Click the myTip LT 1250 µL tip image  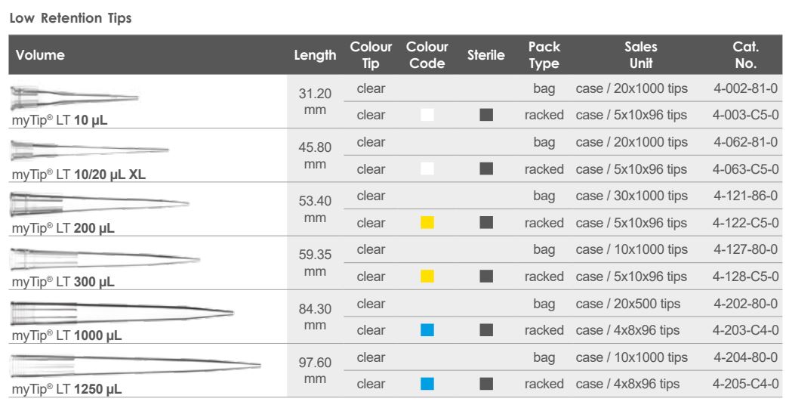pos(134,366)
